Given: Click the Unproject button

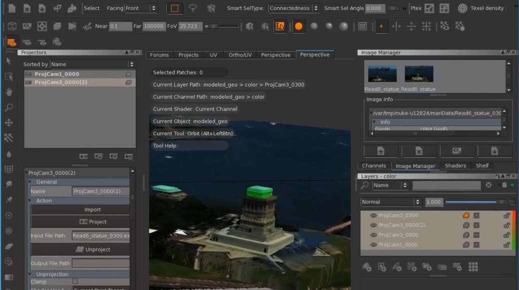Looking at the screenshot, I should (x=80, y=249).
